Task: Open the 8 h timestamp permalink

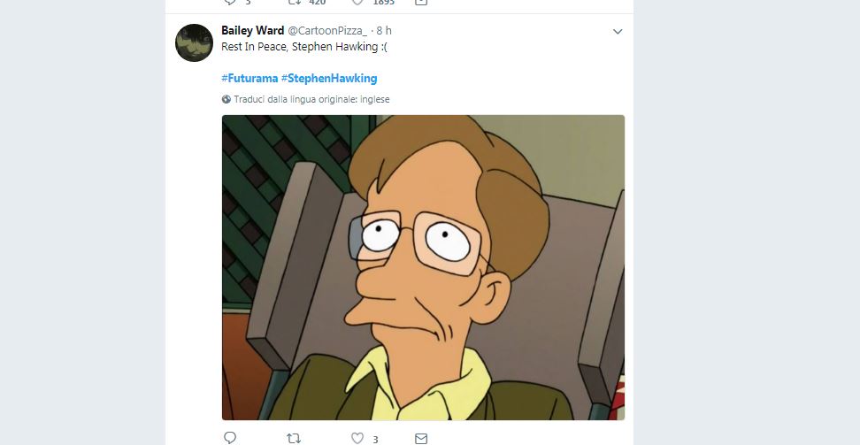Action: (x=384, y=31)
